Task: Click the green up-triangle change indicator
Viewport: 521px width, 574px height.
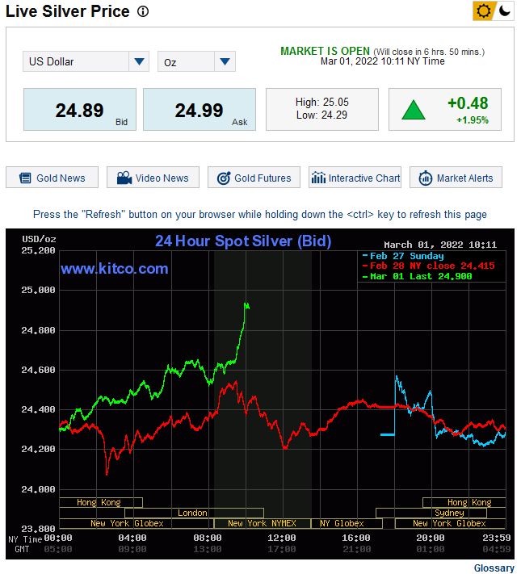Action: tap(414, 110)
